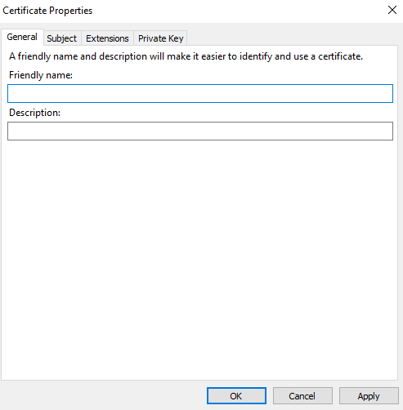Open the Extensions tab
This screenshot has width=403, height=410.
107,38
